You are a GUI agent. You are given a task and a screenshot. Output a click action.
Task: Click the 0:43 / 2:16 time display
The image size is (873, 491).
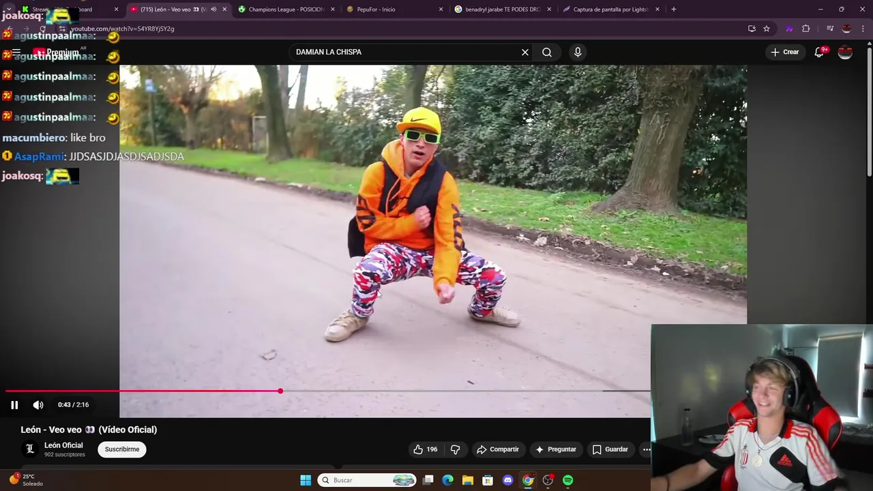click(x=73, y=405)
